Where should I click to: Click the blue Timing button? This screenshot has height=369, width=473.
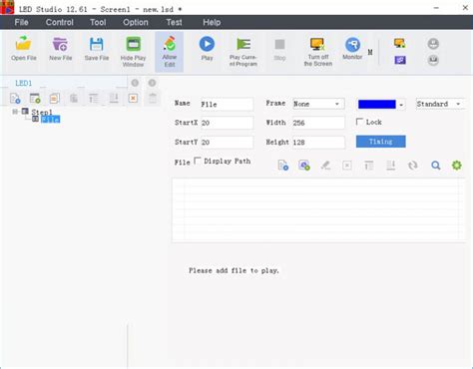click(x=380, y=142)
